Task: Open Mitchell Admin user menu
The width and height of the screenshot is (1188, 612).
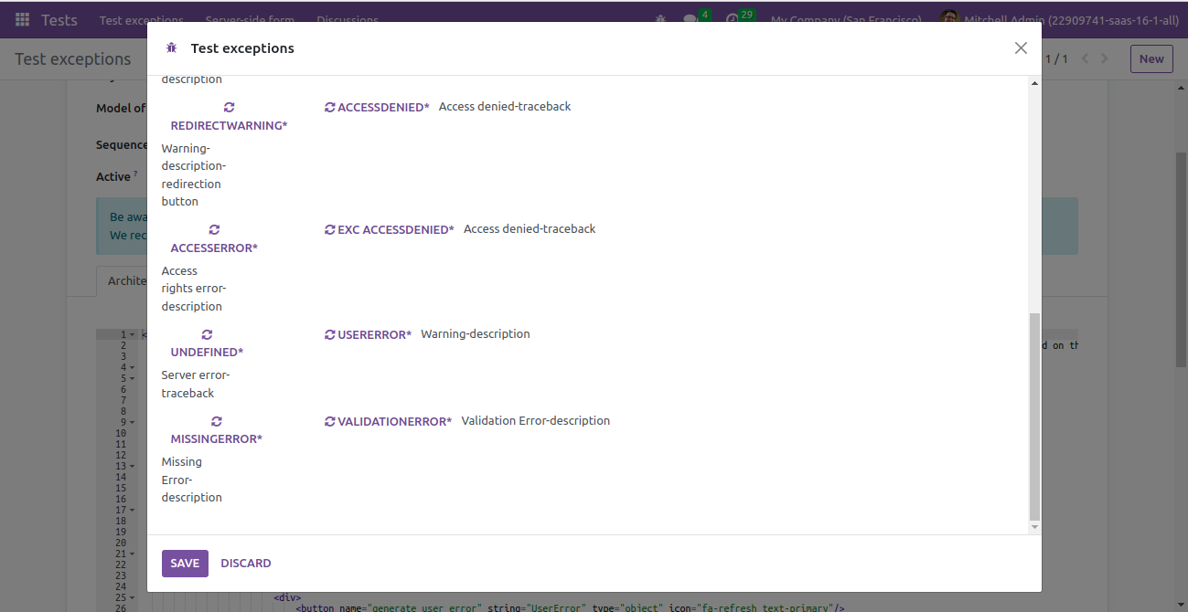Action: [x=1059, y=19]
